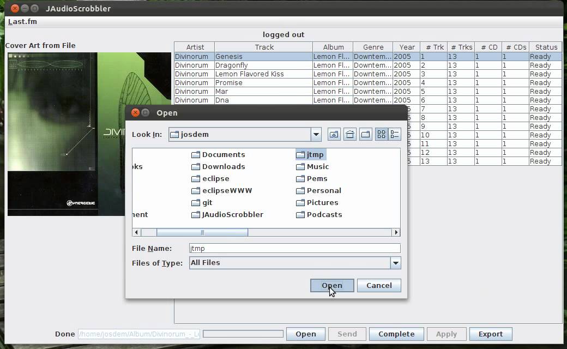The height and width of the screenshot is (349, 567).
Task: Click the progress bar near Done
Action: pyautogui.click(x=243, y=334)
